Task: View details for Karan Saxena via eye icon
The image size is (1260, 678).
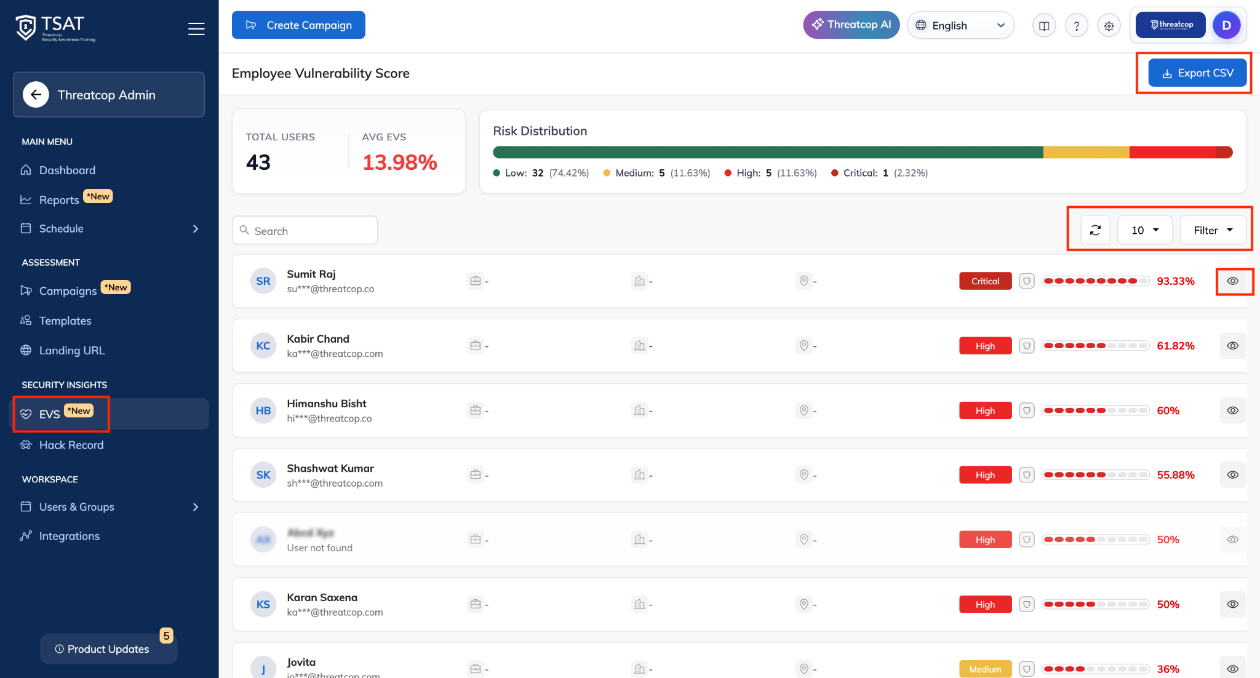Action: [1233, 604]
